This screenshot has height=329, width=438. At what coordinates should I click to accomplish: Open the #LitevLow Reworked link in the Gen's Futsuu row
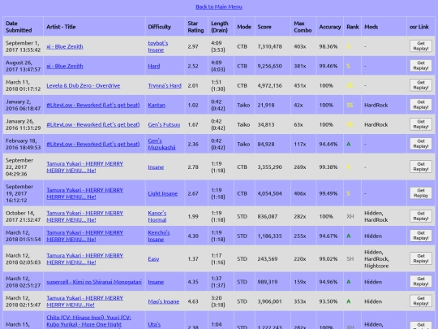[93, 125]
